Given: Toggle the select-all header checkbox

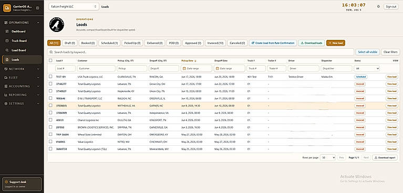Looking at the screenshot, I should [x=50, y=60].
